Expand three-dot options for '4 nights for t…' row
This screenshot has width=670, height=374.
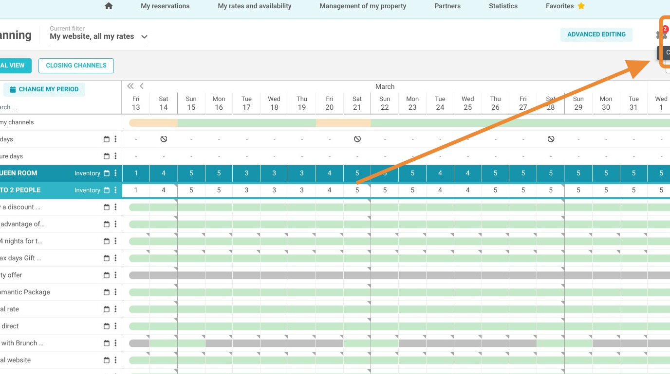[x=115, y=241]
